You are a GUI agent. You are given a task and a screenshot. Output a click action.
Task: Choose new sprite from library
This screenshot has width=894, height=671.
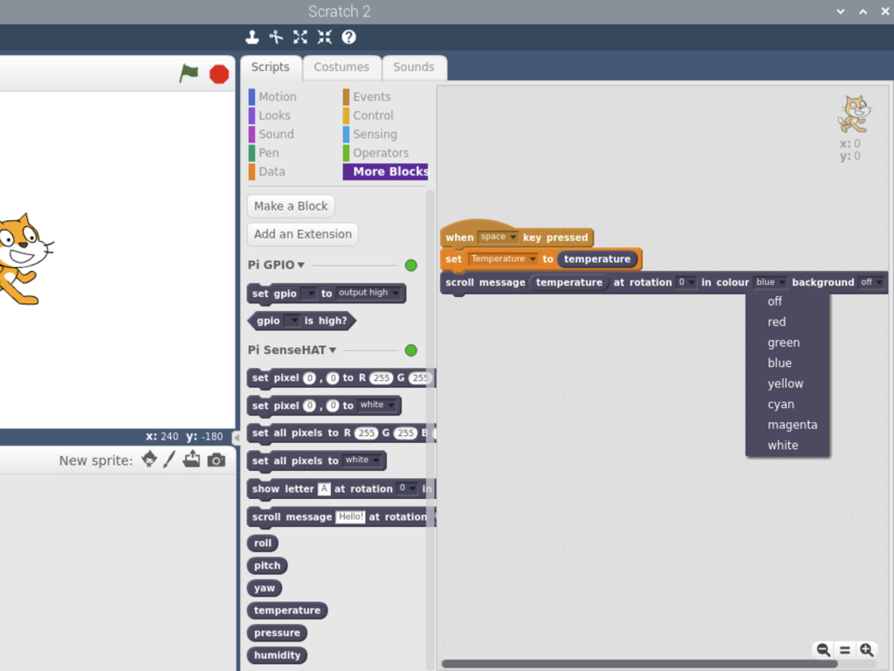[149, 460]
